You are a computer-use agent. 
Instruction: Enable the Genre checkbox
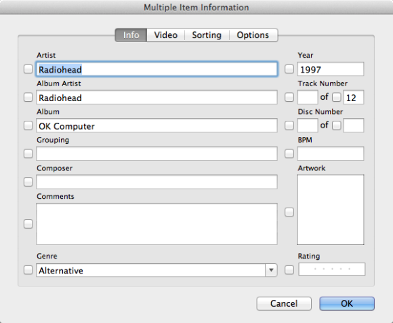coord(28,270)
